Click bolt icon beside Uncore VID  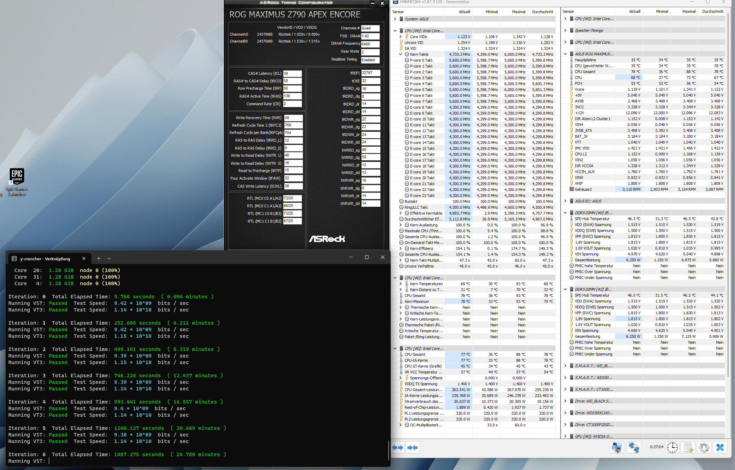[401, 43]
